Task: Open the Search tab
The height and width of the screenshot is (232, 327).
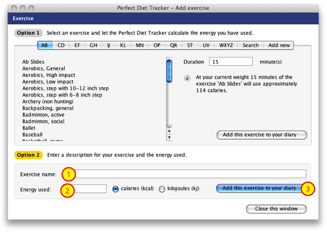Action: (251, 45)
